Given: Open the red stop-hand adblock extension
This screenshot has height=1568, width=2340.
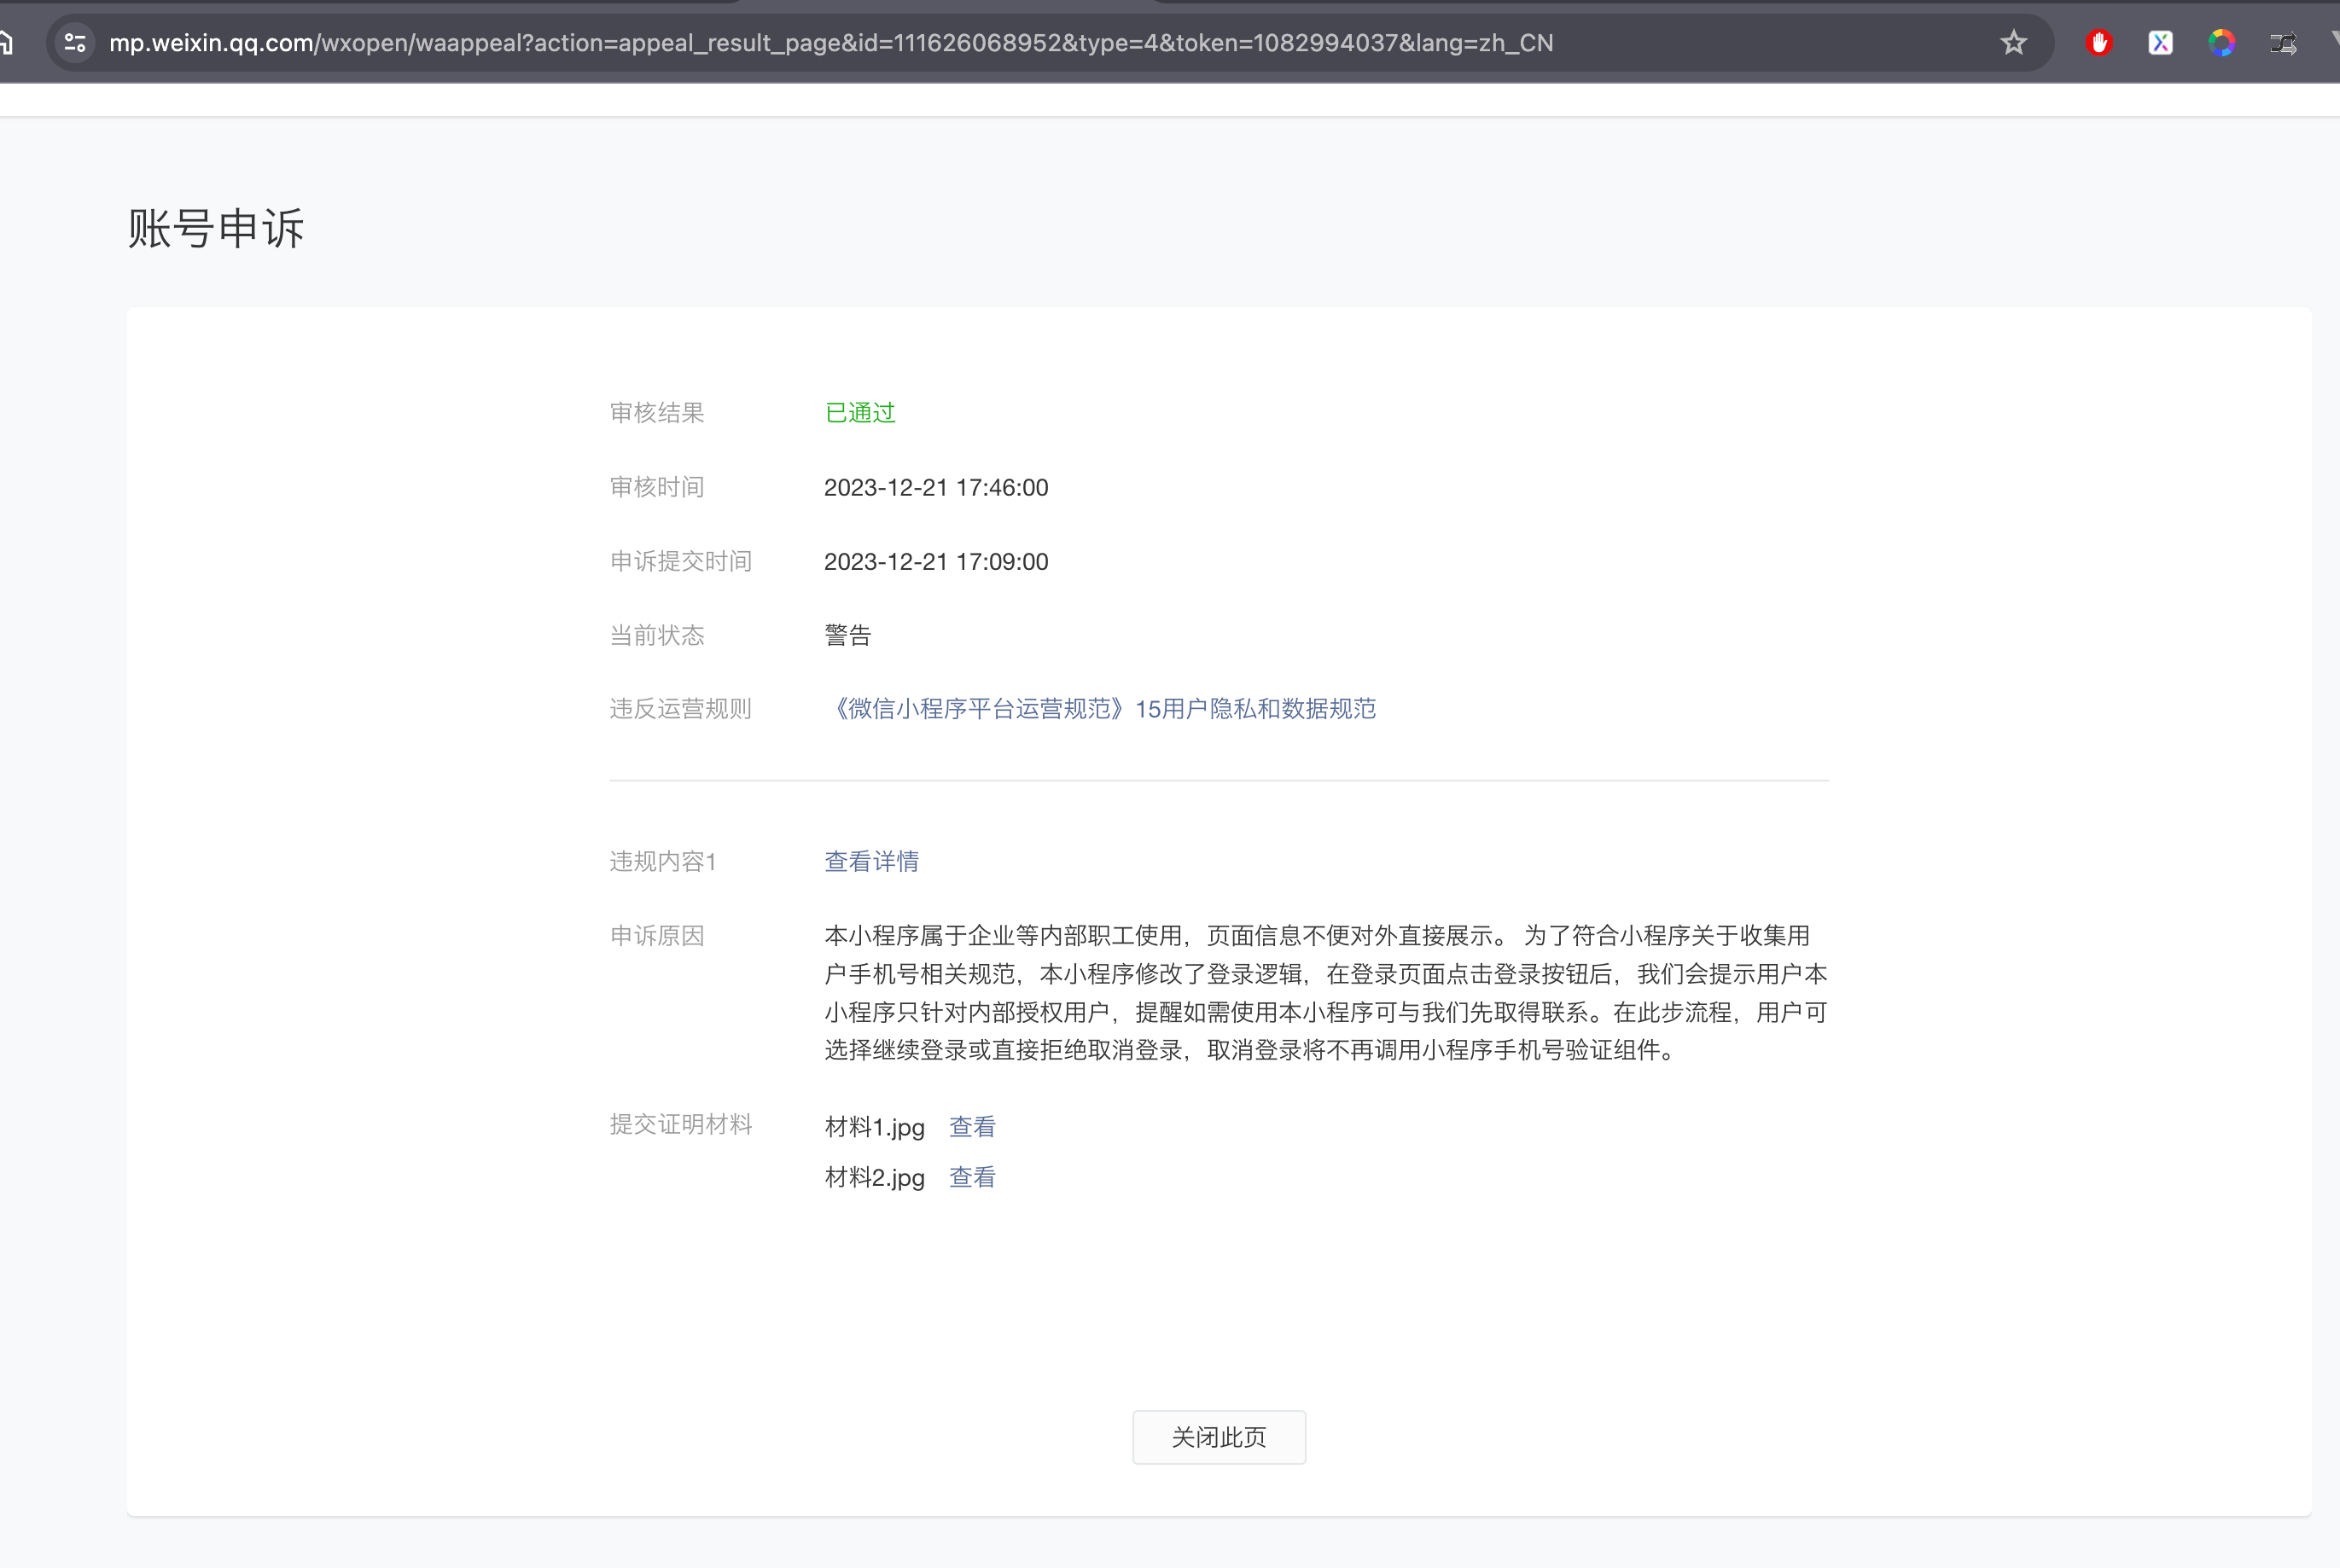Looking at the screenshot, I should tap(2098, 43).
